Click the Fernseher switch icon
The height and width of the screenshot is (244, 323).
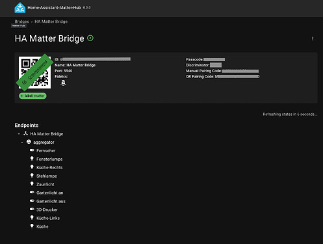[32, 150]
